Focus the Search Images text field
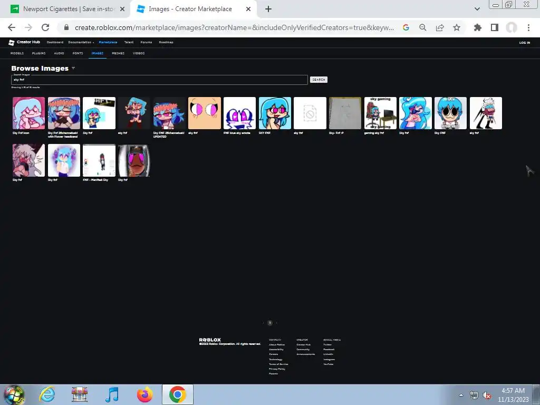540x405 pixels. click(x=159, y=80)
